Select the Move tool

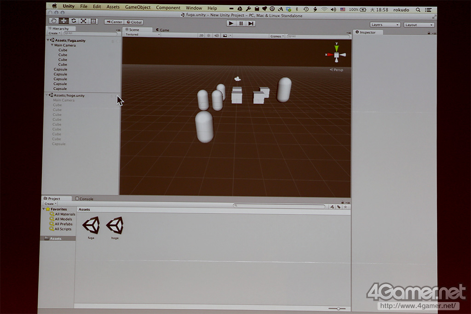pyautogui.click(x=63, y=21)
